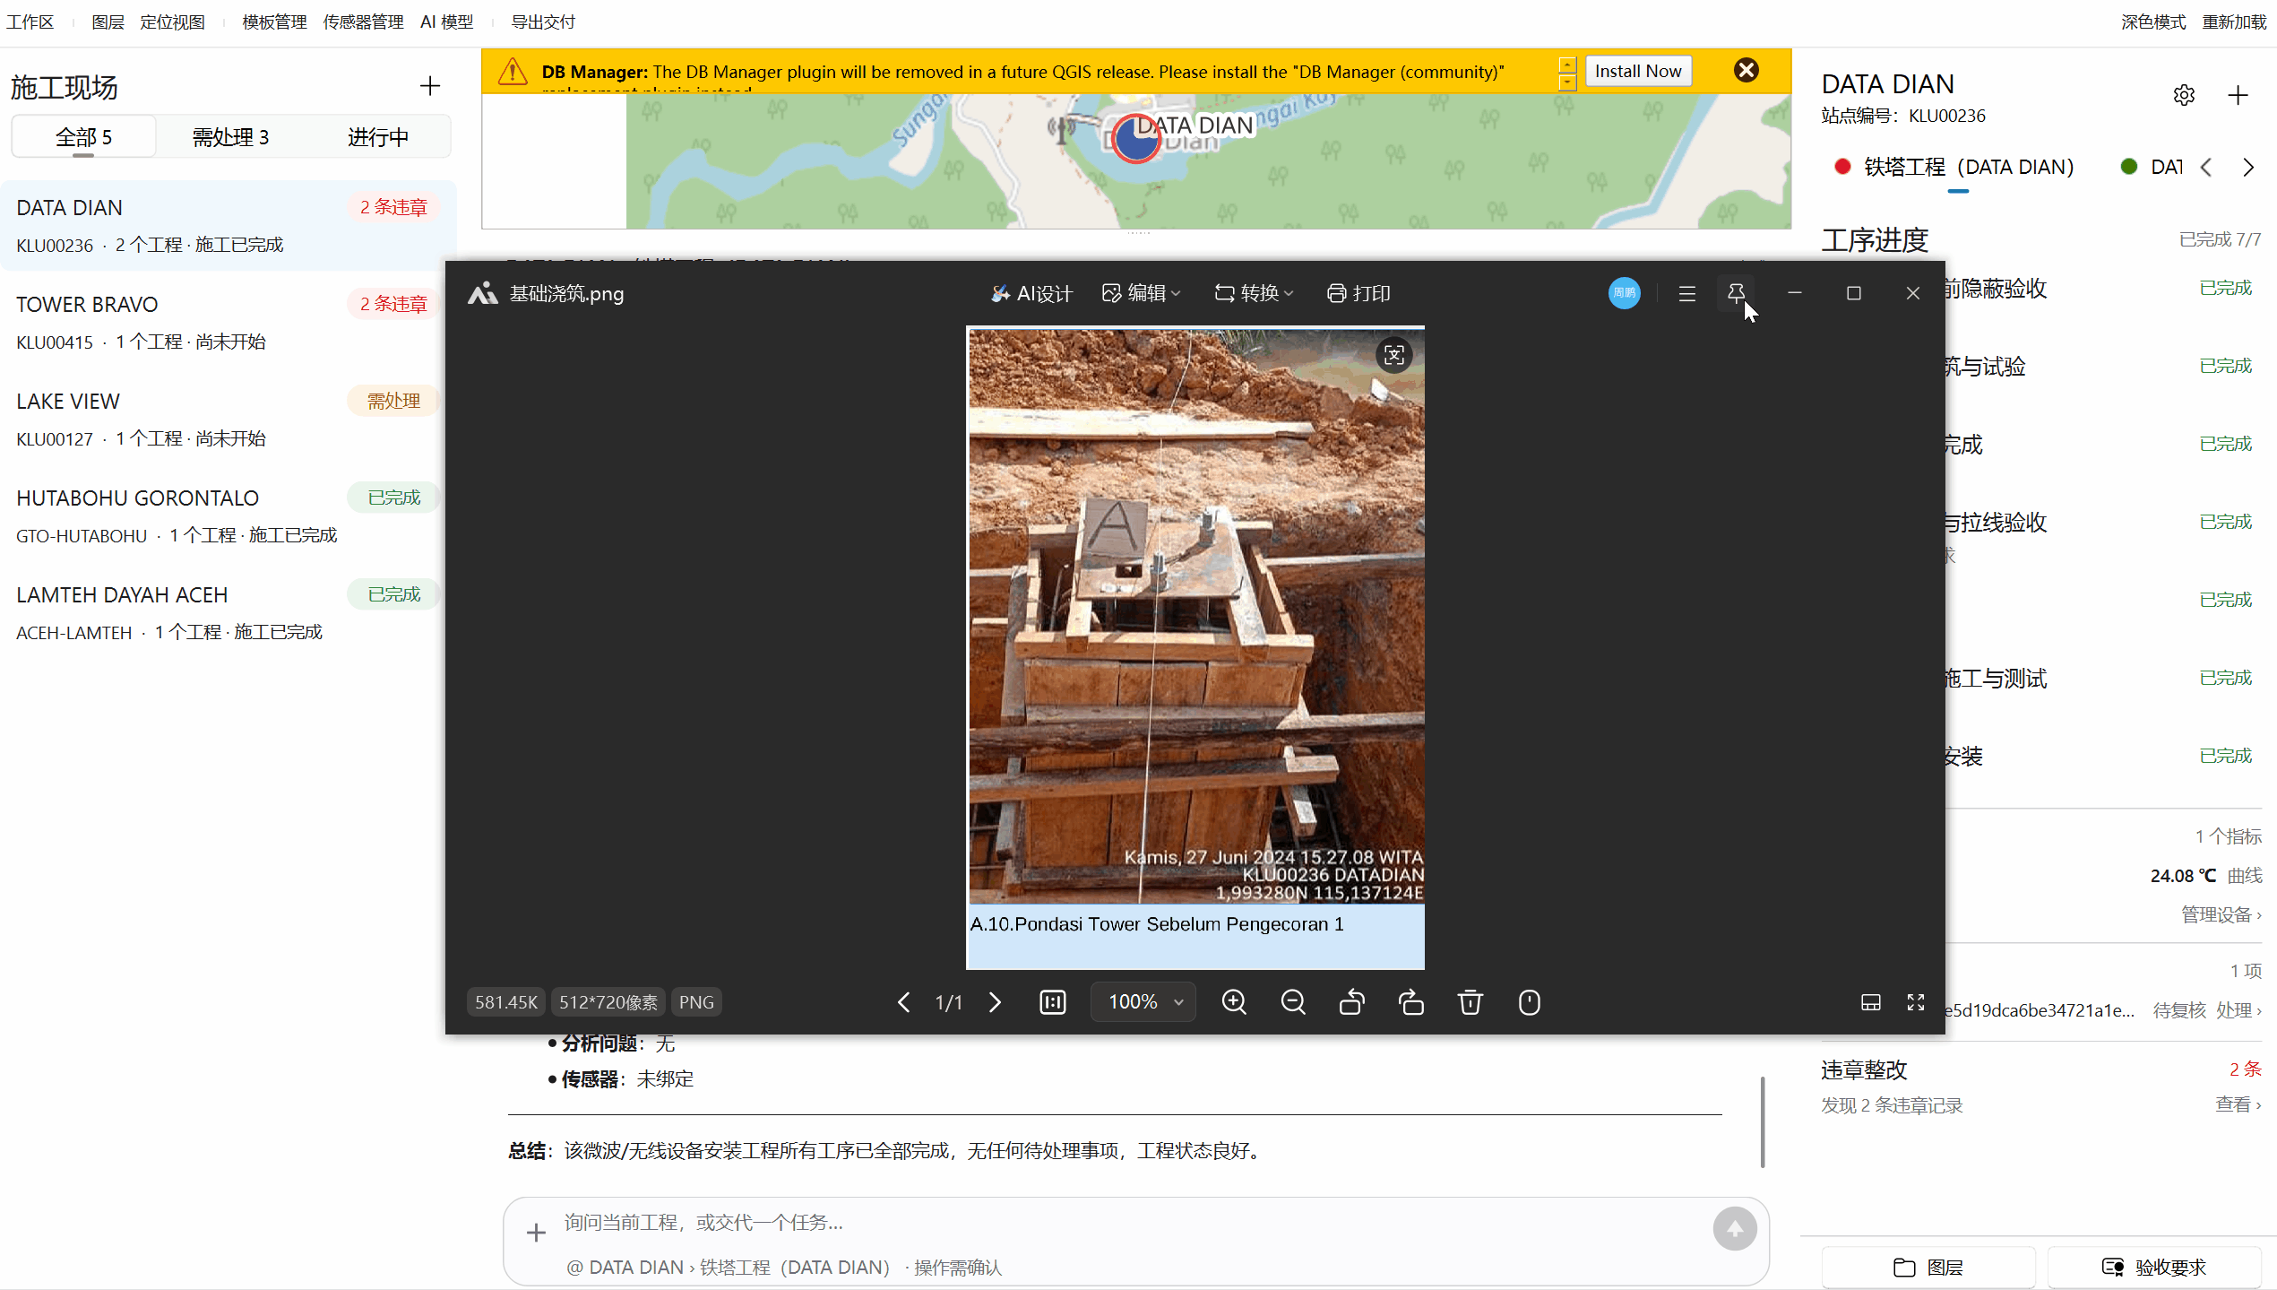Pin the image viewer window on top
The height and width of the screenshot is (1290, 2277).
coord(1736,293)
